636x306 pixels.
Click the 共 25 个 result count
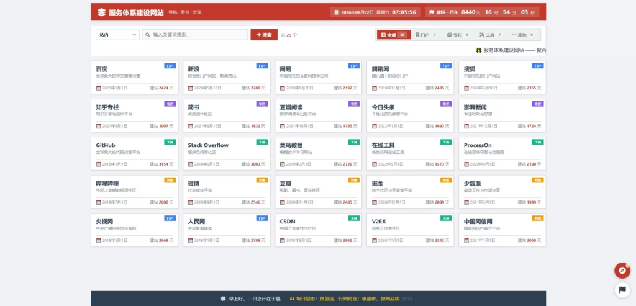click(x=289, y=35)
